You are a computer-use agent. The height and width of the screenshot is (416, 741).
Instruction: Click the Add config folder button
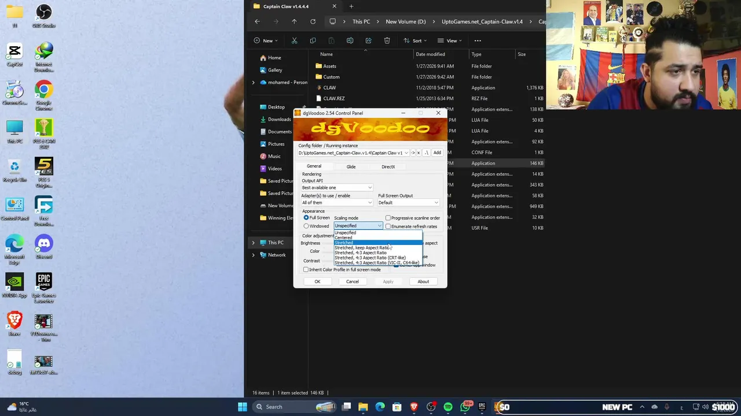point(437,153)
